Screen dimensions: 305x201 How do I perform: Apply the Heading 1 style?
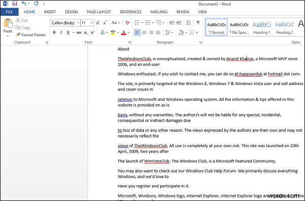point(262,27)
